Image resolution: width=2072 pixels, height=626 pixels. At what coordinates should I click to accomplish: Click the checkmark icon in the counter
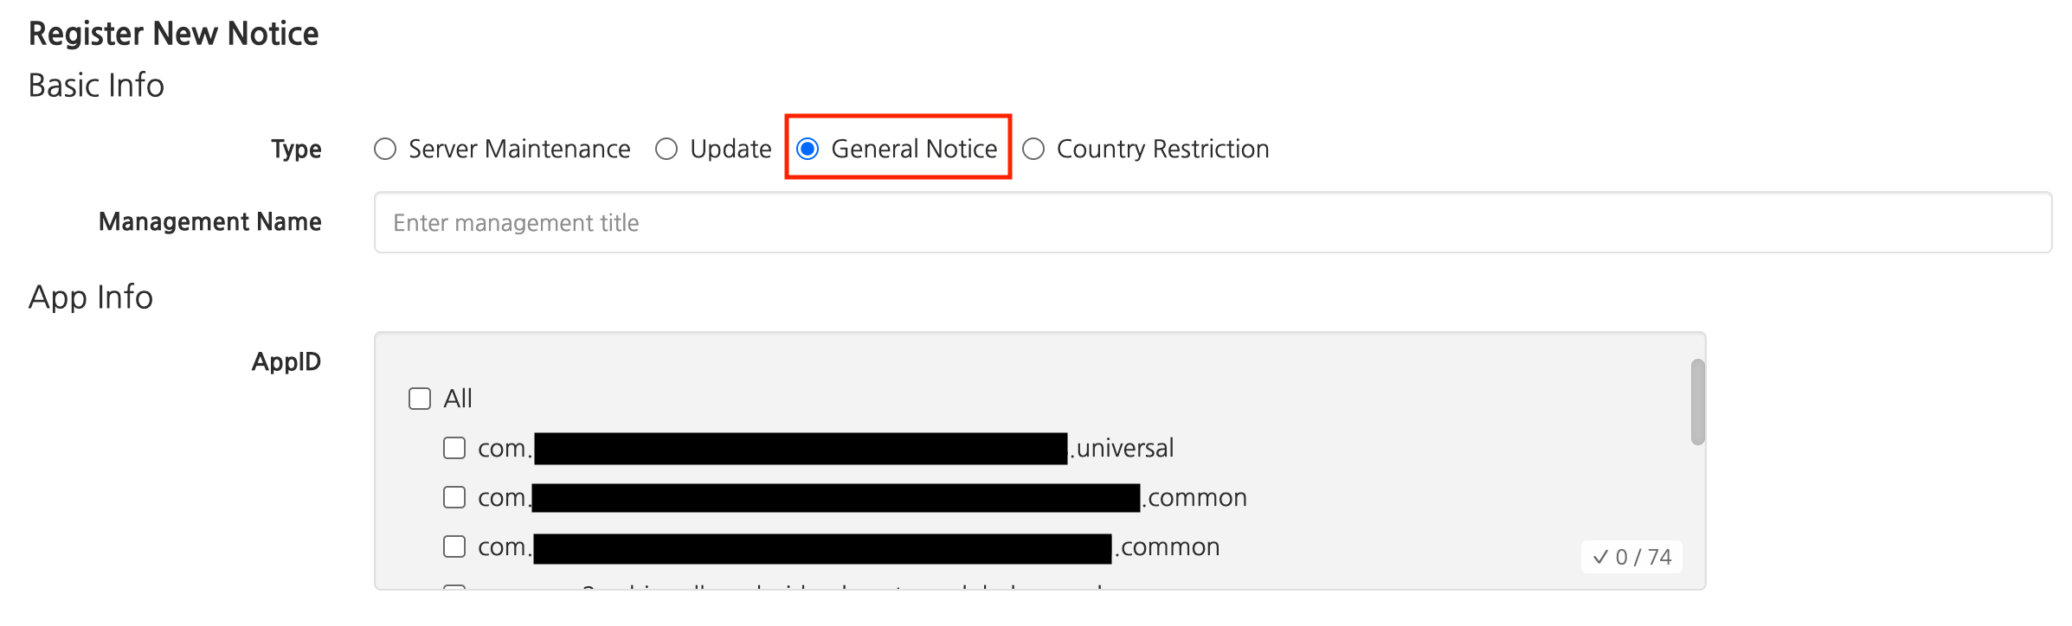tap(1600, 557)
